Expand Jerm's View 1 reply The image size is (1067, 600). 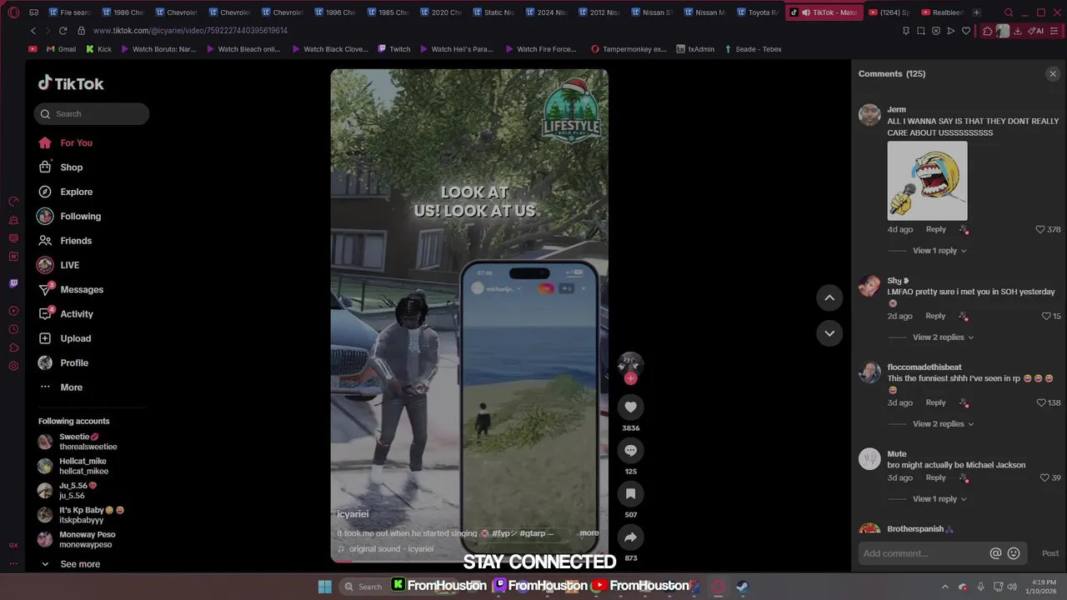point(939,251)
